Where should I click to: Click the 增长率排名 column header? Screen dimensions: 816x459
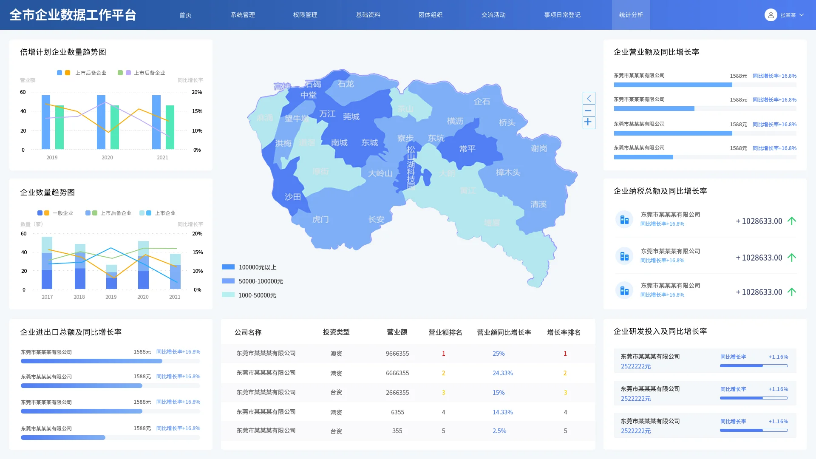pyautogui.click(x=564, y=332)
